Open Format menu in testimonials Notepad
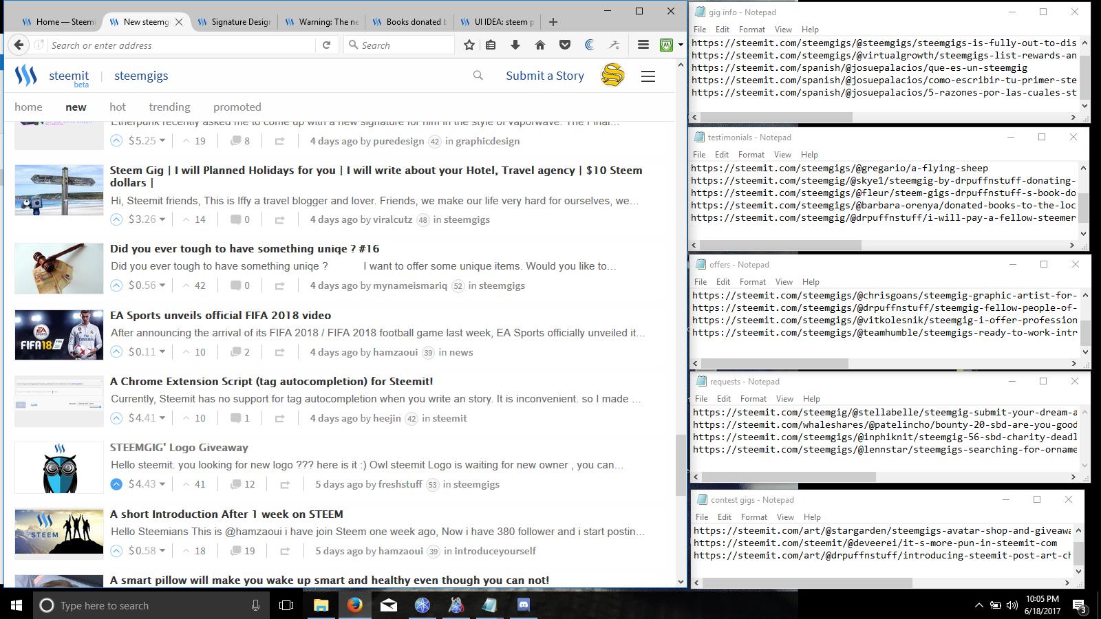 pyautogui.click(x=751, y=155)
